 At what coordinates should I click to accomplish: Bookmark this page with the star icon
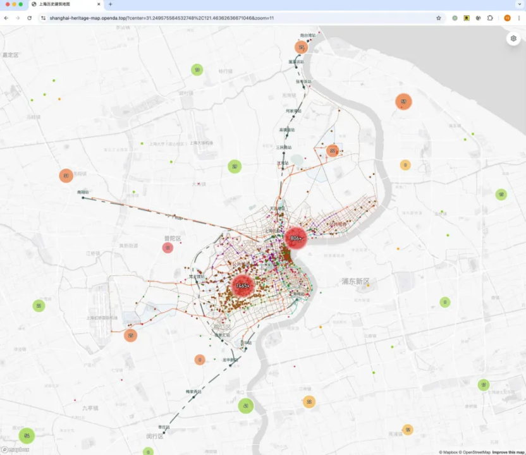click(x=439, y=18)
